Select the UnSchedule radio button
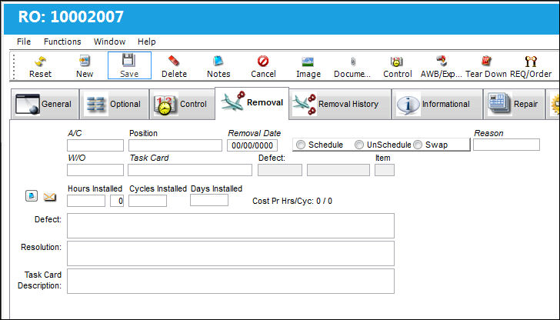The width and height of the screenshot is (560, 320). point(359,145)
